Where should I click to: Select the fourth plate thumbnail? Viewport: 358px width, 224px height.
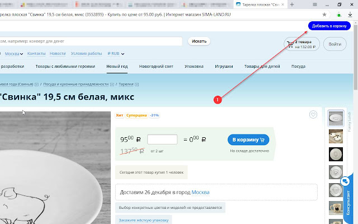click(336, 172)
